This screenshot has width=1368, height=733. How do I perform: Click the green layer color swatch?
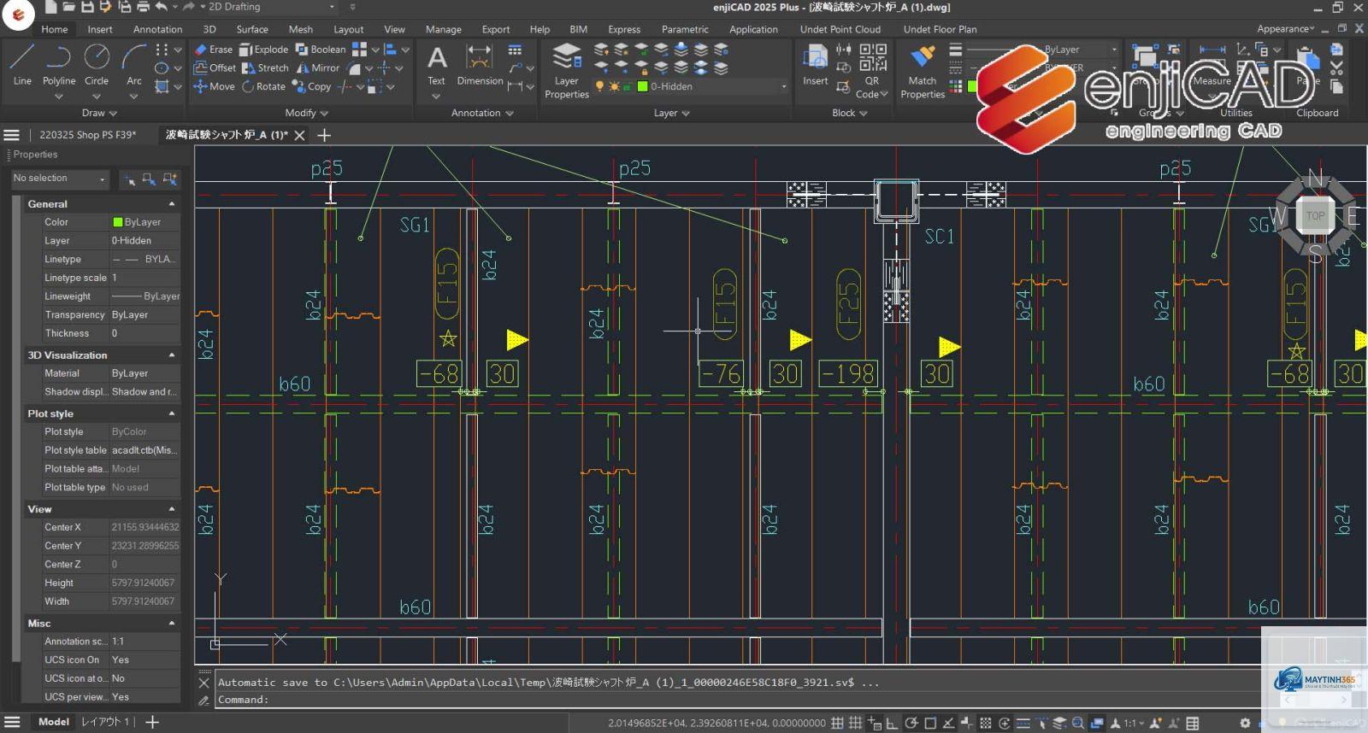[643, 86]
